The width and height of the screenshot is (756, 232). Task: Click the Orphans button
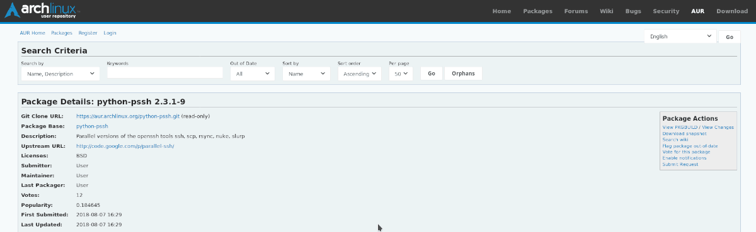(464, 74)
